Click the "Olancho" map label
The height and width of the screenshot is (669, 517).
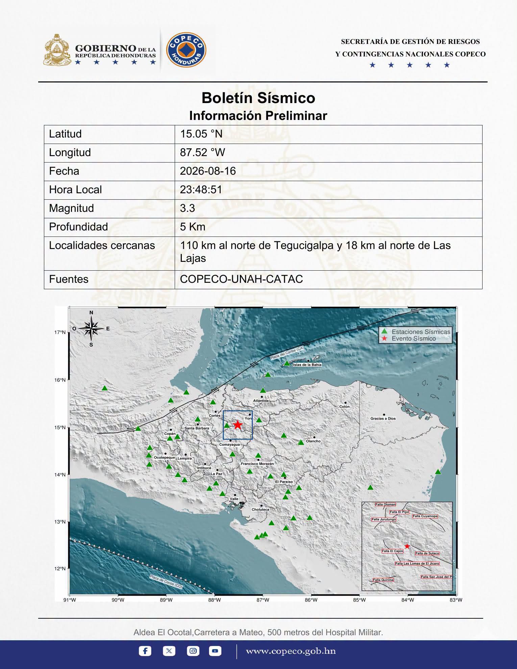(x=313, y=441)
